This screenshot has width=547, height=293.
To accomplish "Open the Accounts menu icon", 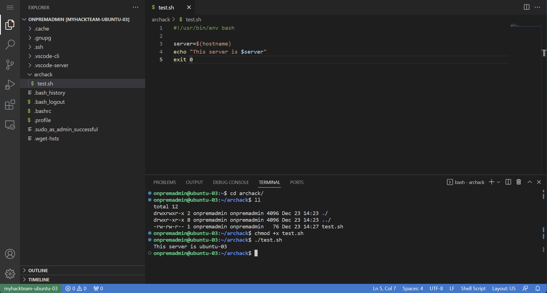I will click(10, 254).
